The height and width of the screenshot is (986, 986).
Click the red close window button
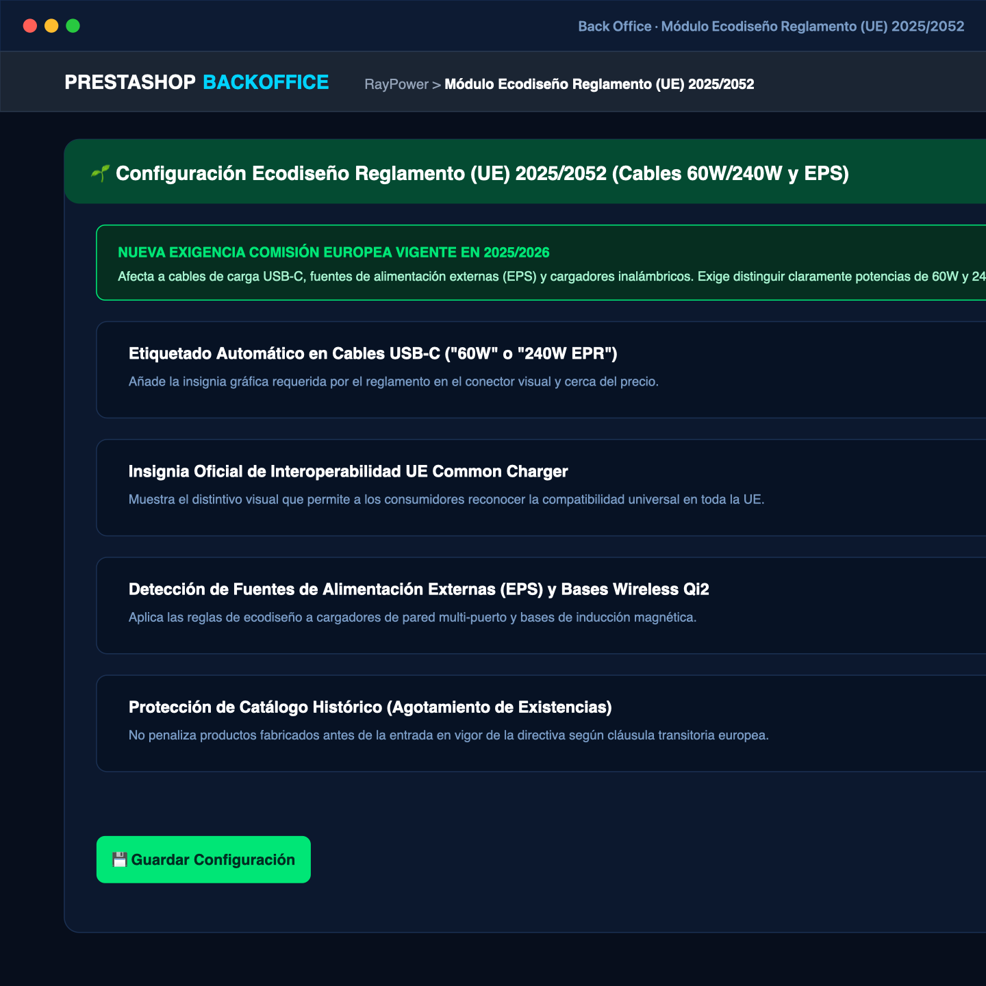[x=30, y=26]
